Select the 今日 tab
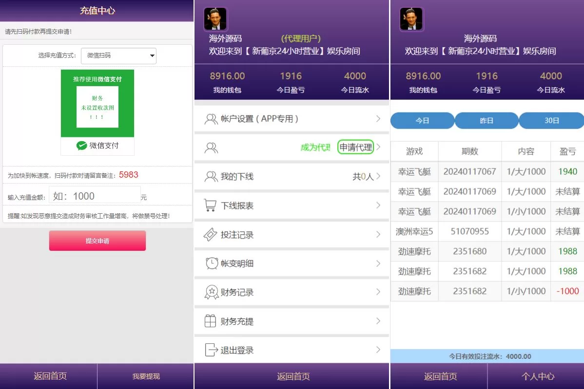Image resolution: width=584 pixels, height=389 pixels. tap(422, 120)
